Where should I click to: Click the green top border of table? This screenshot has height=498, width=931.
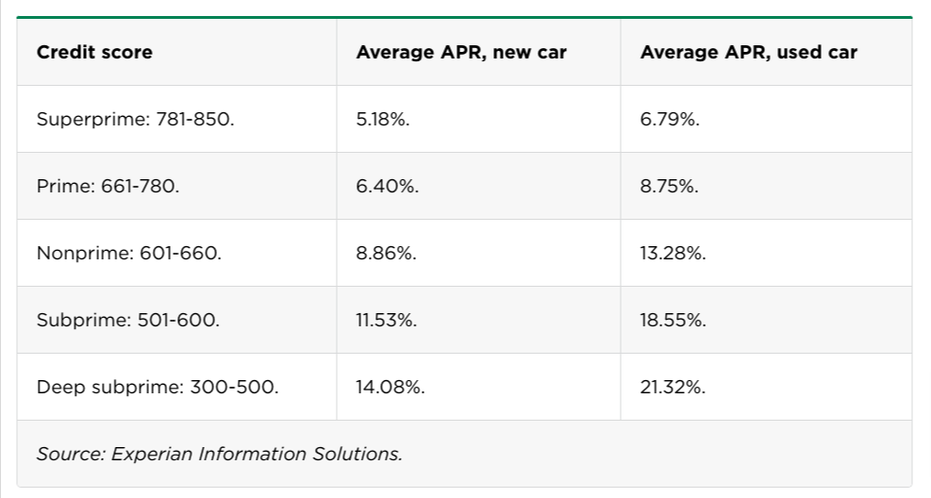click(x=464, y=17)
